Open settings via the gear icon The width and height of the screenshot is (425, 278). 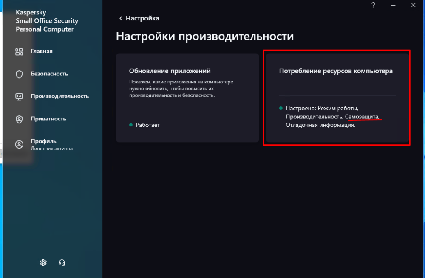pyautogui.click(x=43, y=263)
